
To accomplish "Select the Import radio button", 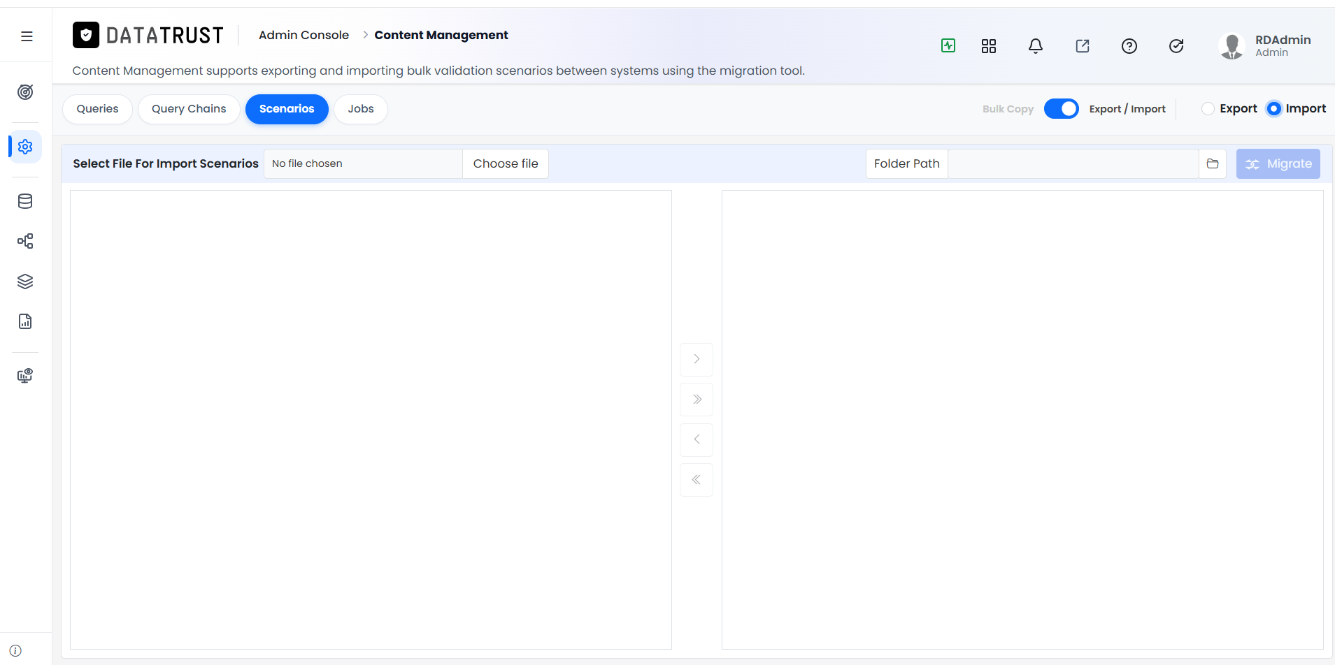I will [1274, 109].
